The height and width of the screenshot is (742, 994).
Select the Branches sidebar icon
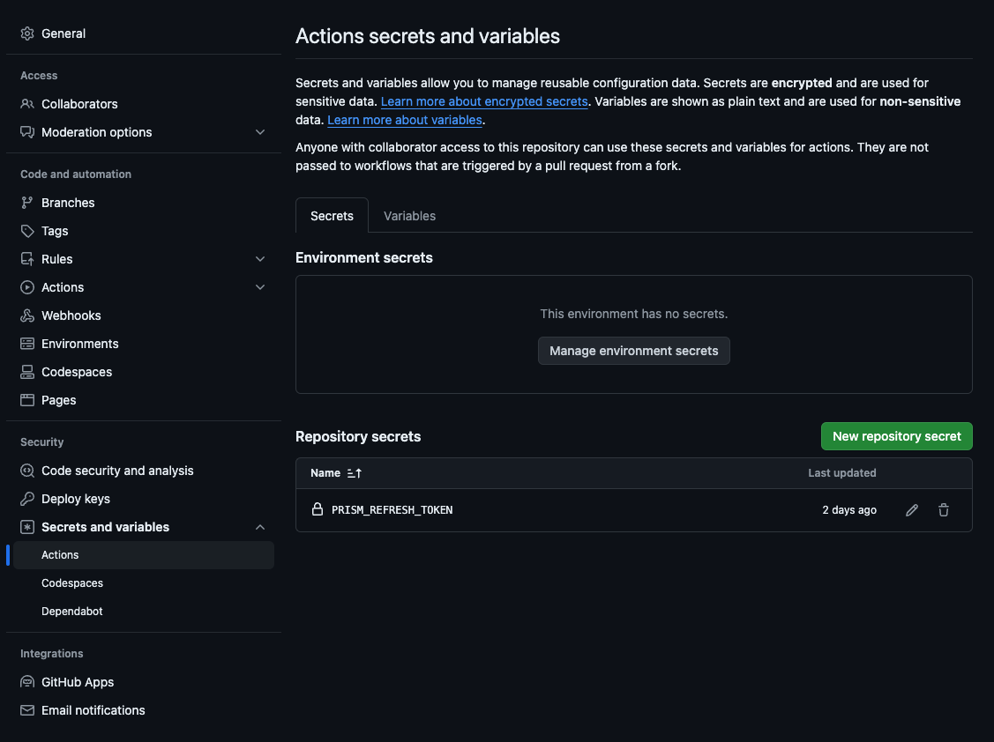(26, 202)
